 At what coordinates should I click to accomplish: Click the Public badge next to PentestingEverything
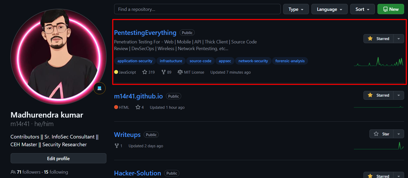coord(187,33)
